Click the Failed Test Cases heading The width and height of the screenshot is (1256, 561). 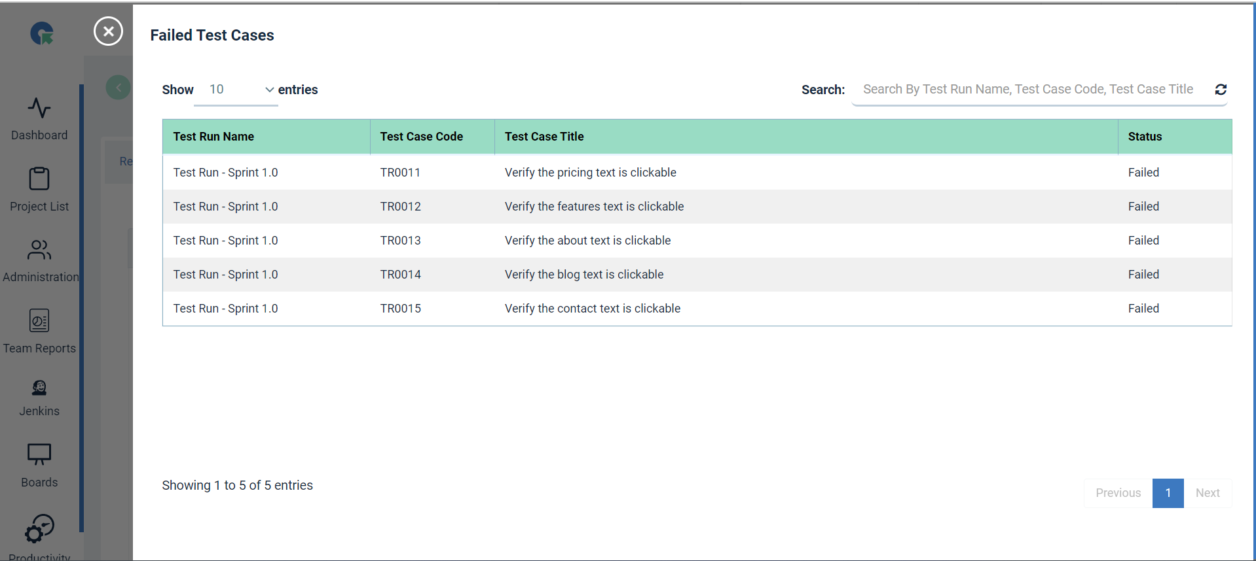coord(212,35)
